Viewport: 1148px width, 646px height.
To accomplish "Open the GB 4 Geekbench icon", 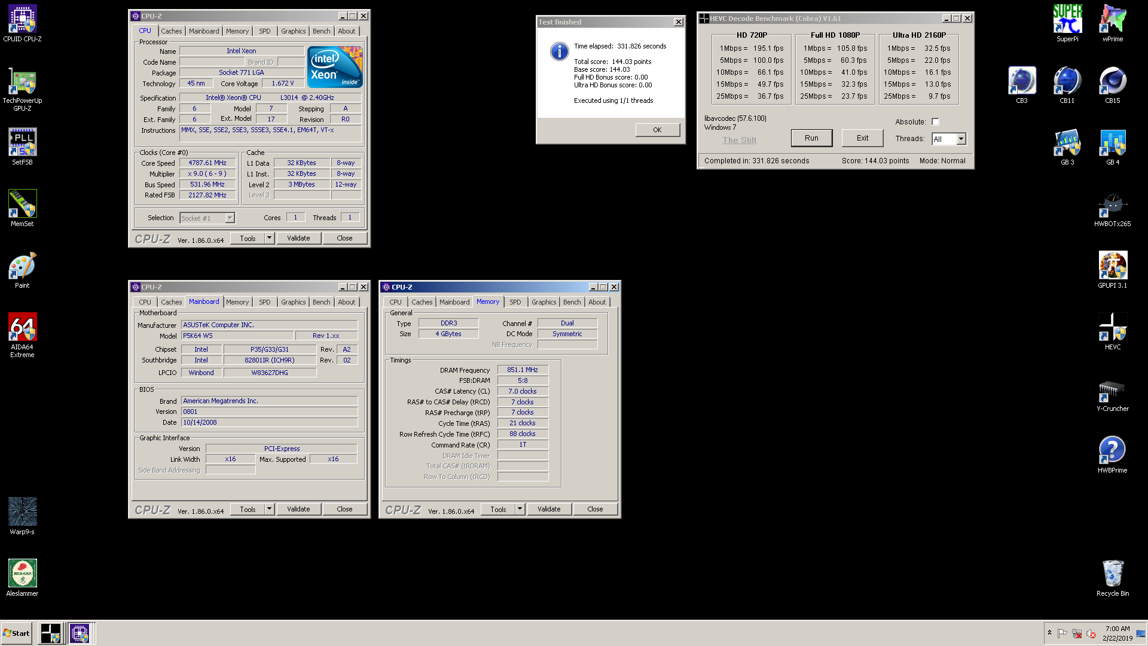I will click(x=1113, y=147).
